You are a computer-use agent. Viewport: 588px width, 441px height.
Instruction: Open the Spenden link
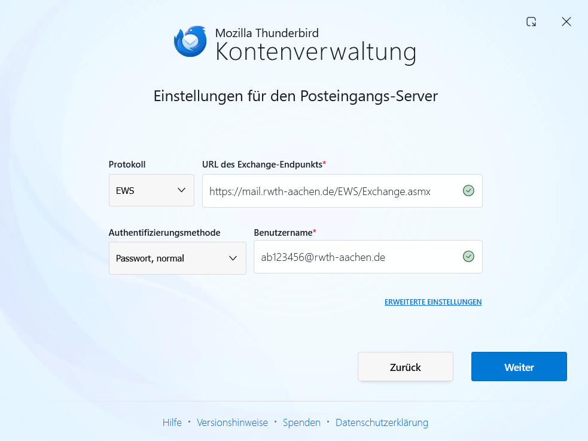pos(301,422)
